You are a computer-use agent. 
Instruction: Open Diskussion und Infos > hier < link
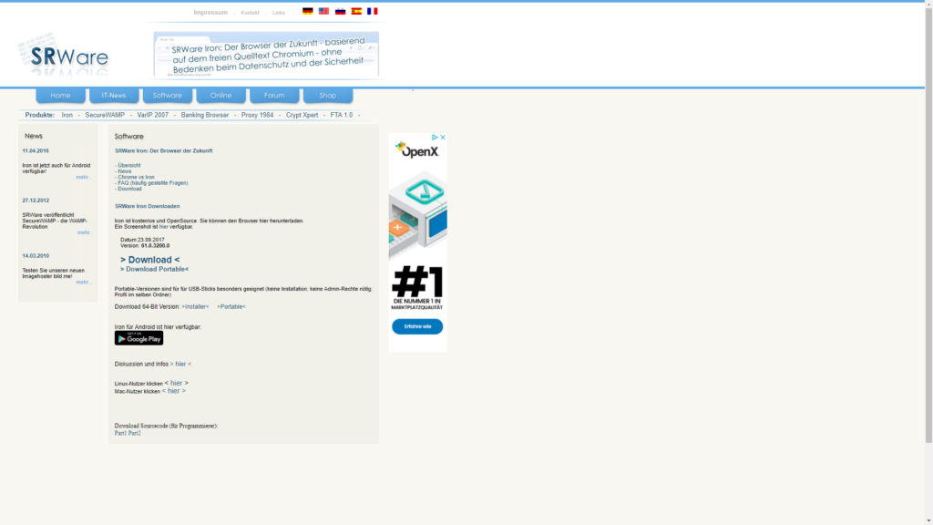[x=181, y=364]
